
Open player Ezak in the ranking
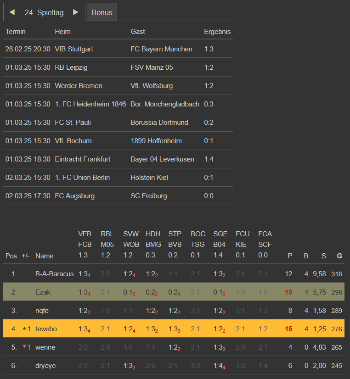43,292
